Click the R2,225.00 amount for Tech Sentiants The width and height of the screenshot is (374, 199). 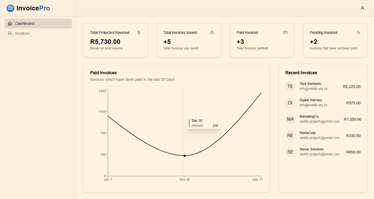(352, 87)
